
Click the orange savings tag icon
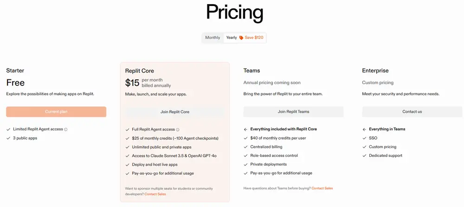point(241,38)
